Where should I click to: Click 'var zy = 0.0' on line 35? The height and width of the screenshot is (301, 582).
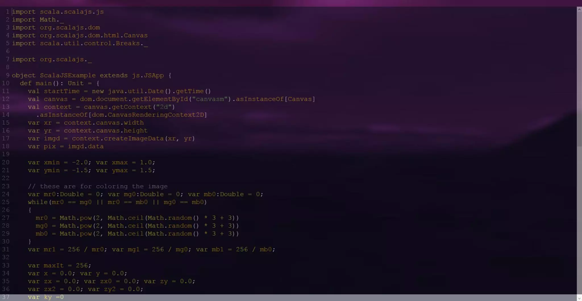[x=168, y=281]
